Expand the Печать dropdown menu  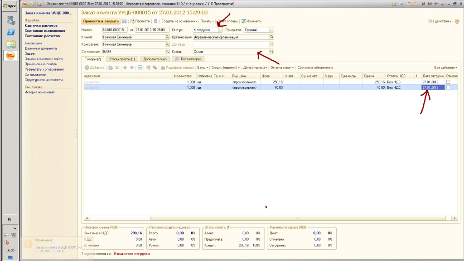(207, 21)
